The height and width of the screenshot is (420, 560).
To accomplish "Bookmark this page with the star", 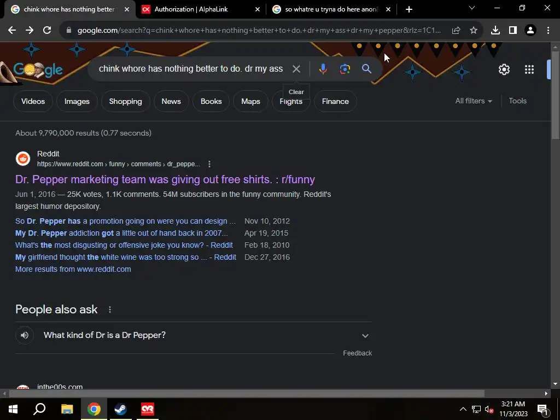I will coord(474,31).
